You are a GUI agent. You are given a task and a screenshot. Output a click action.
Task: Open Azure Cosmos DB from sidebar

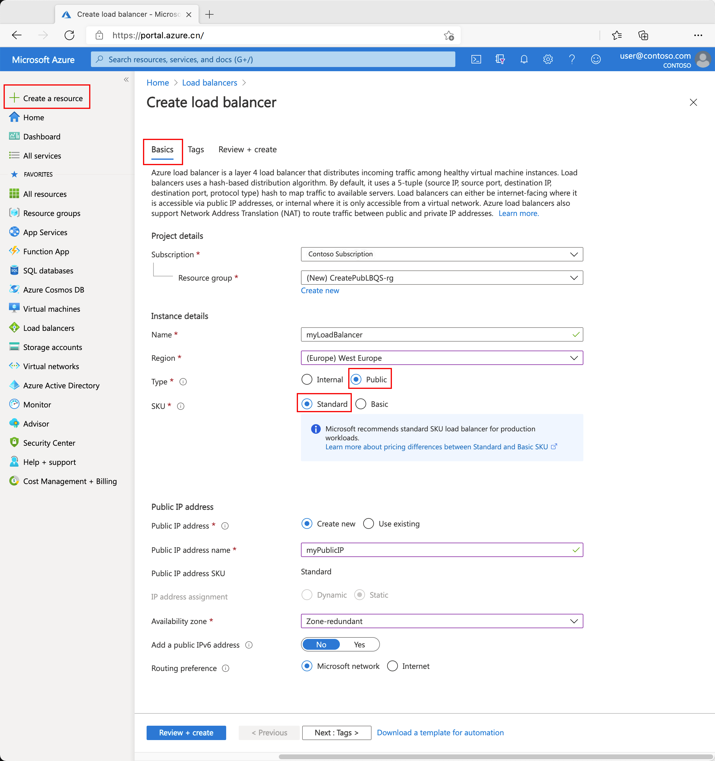pyautogui.click(x=53, y=290)
